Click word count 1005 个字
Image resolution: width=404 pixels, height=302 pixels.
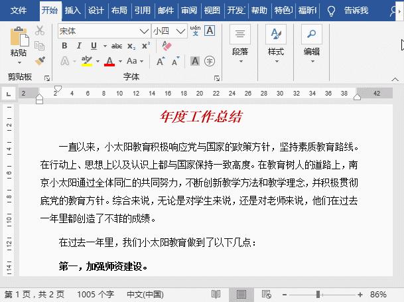(96, 295)
